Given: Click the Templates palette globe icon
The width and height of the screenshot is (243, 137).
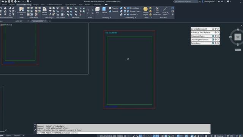Looking at the screenshot, I should coord(213,43).
